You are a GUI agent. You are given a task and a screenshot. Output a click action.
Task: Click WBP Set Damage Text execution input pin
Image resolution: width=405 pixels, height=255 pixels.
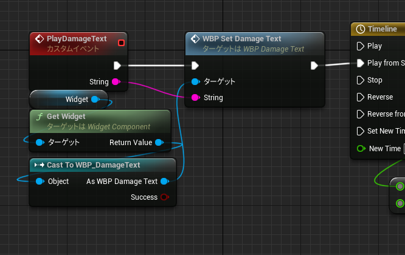(195, 66)
